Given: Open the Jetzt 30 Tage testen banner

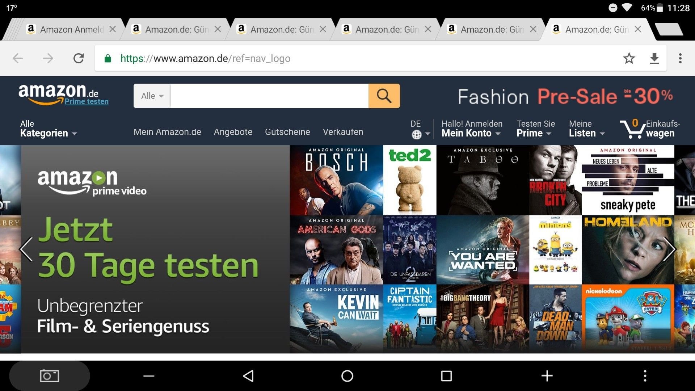Looking at the screenshot, I should coord(155,249).
